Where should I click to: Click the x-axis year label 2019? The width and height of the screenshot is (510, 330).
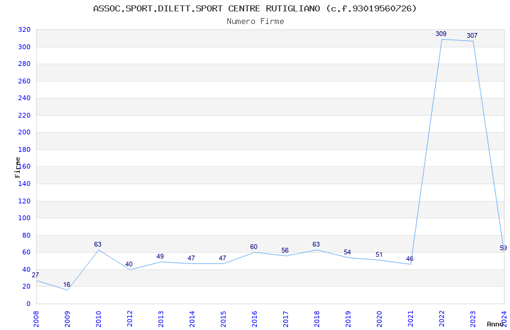[x=349, y=319]
